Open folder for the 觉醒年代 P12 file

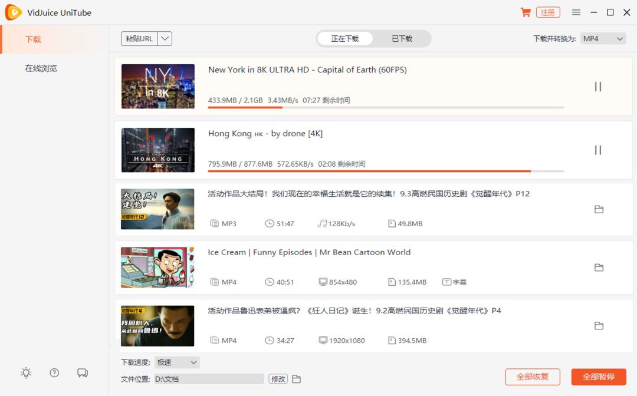(599, 209)
